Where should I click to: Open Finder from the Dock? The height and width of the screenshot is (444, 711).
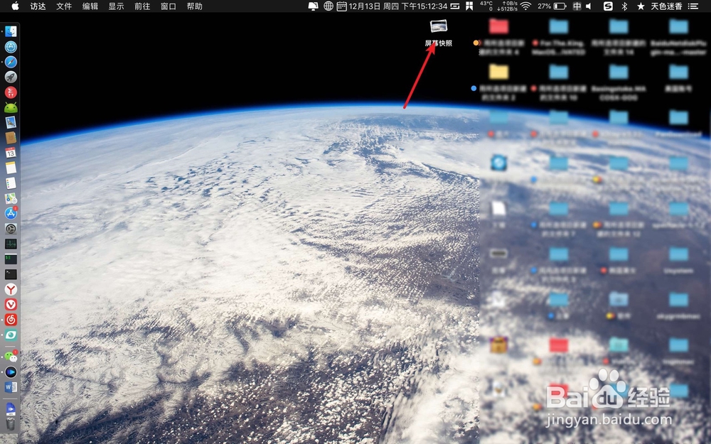[11, 31]
